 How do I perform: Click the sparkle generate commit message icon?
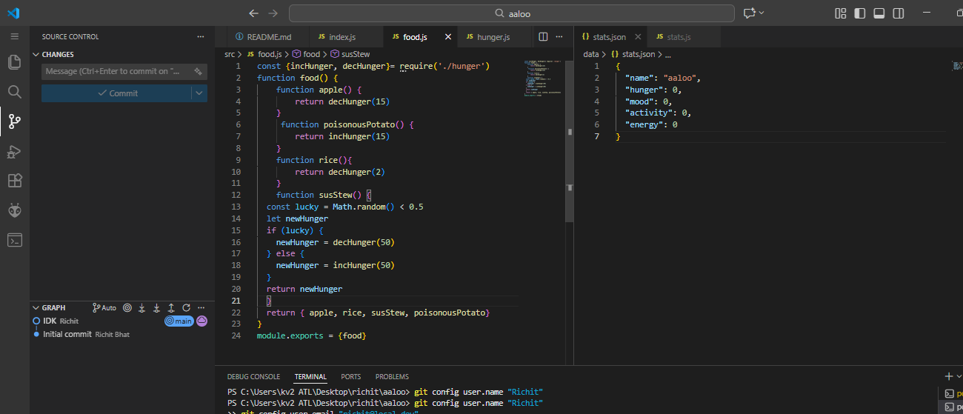(198, 72)
